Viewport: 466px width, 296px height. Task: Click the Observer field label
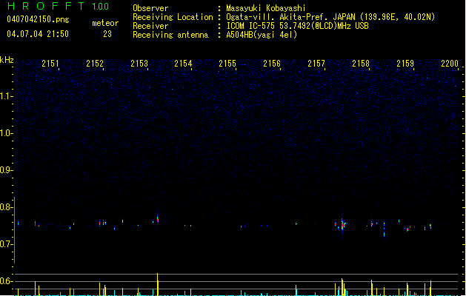point(150,8)
